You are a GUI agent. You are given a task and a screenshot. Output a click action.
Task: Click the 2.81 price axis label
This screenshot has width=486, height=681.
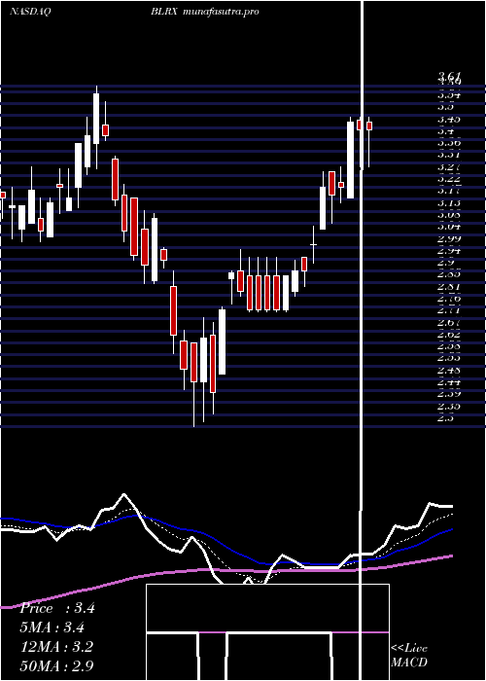[x=449, y=287]
